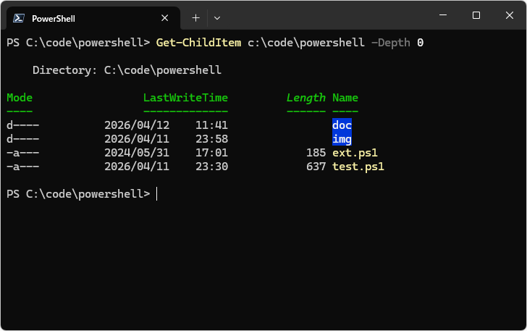Click the Directory path line in the output
527x331 pixels.
(x=127, y=70)
